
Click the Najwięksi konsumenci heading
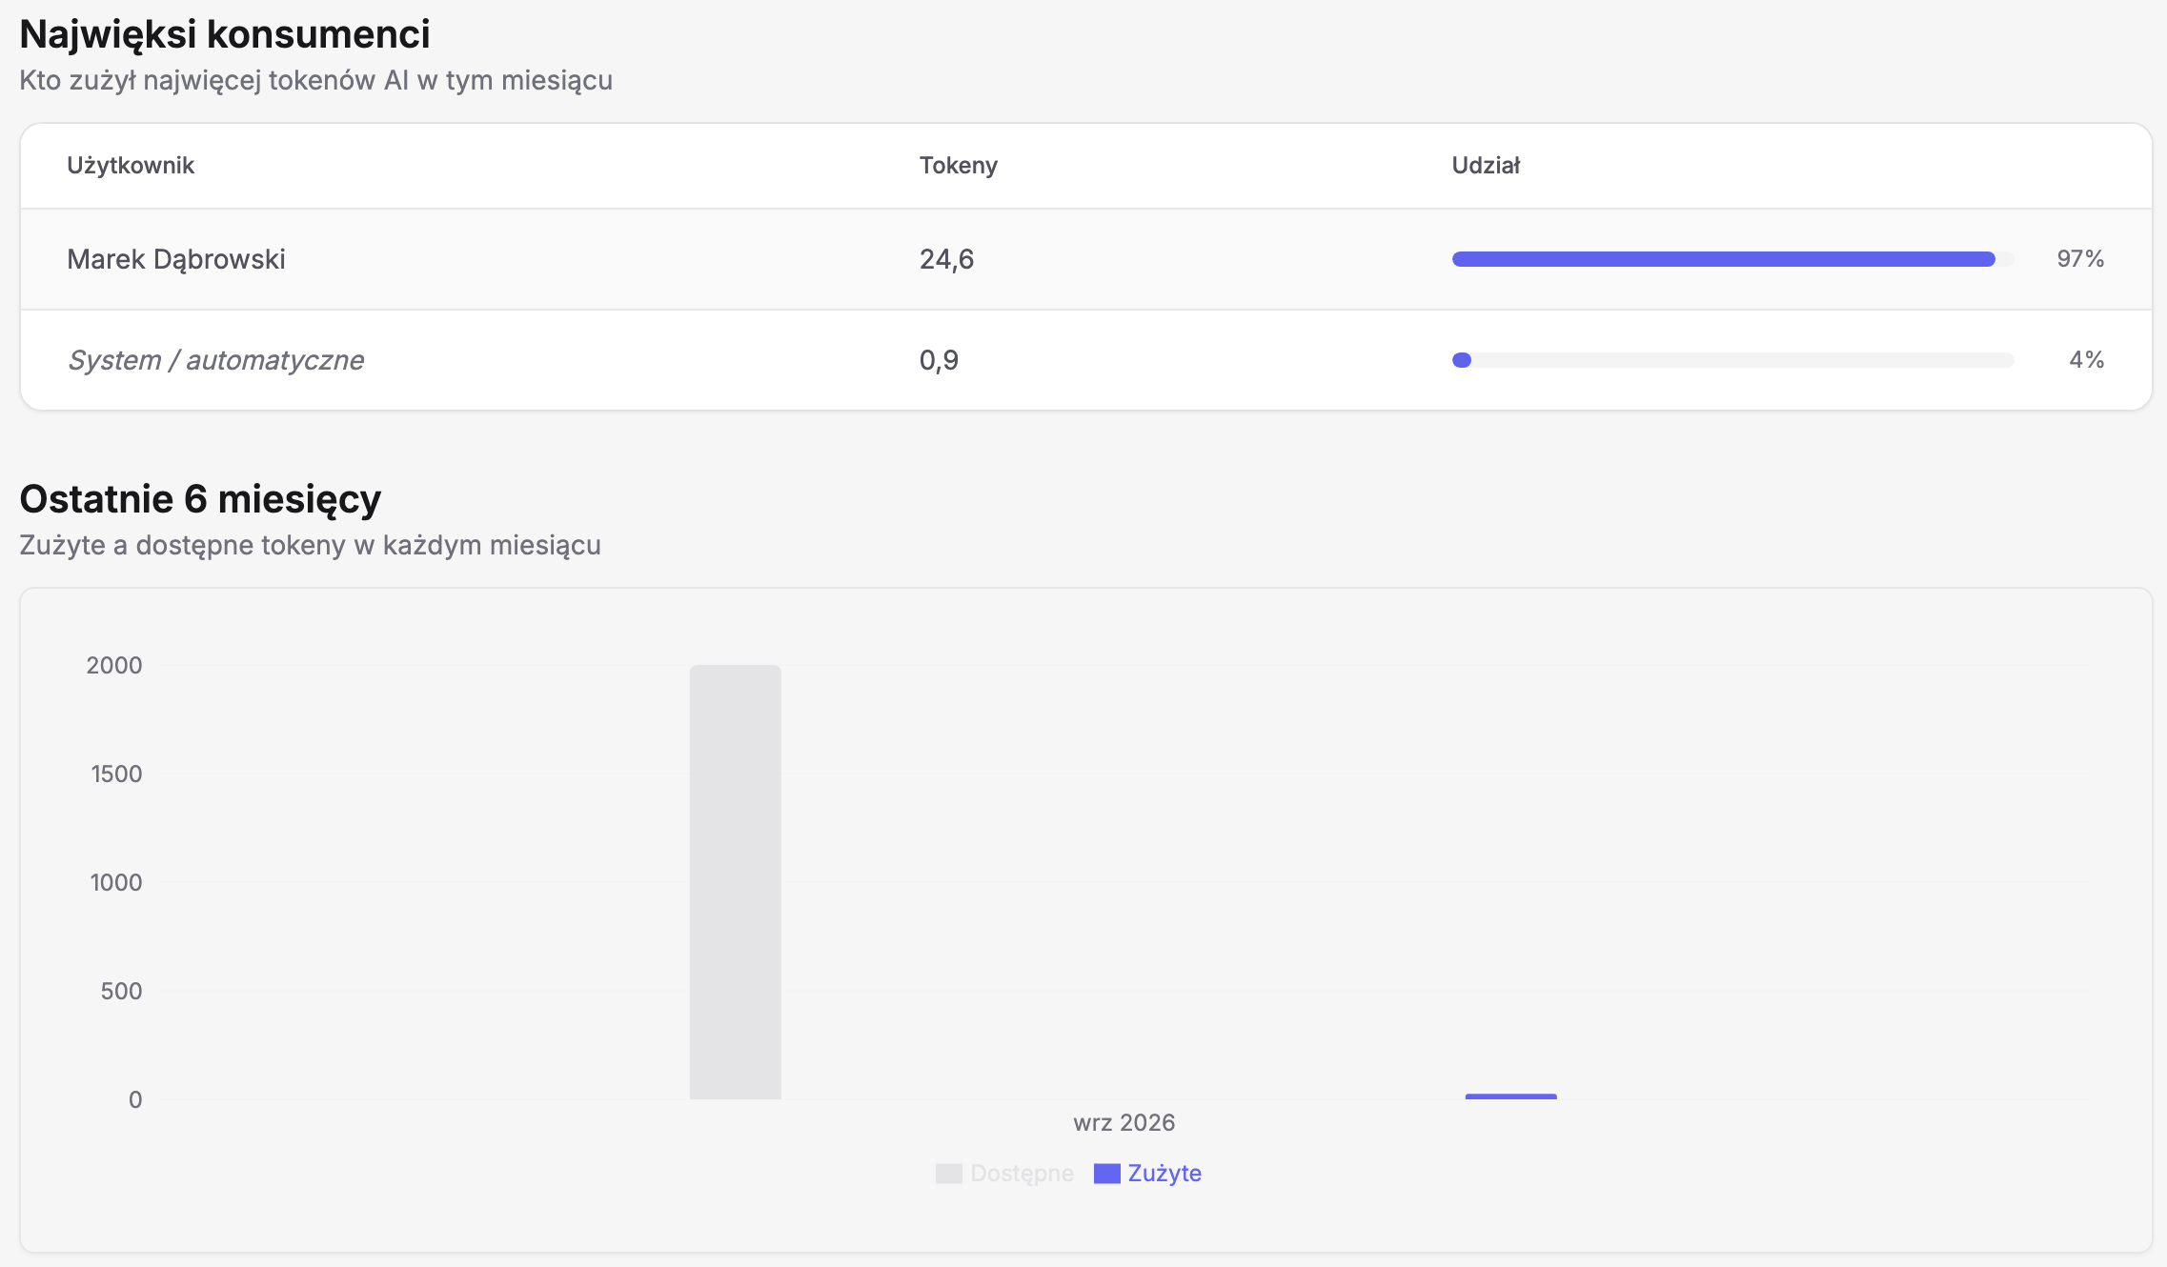(225, 34)
